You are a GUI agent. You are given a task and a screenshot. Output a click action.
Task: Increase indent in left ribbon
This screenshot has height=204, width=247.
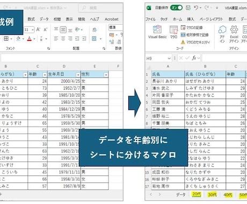point(84,38)
